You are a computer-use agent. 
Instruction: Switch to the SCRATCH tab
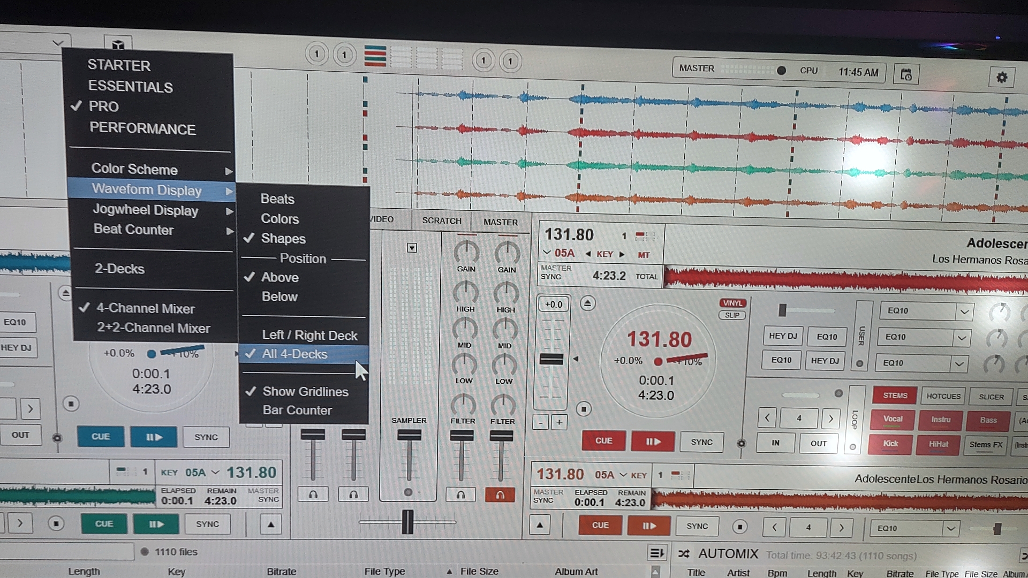click(x=441, y=220)
